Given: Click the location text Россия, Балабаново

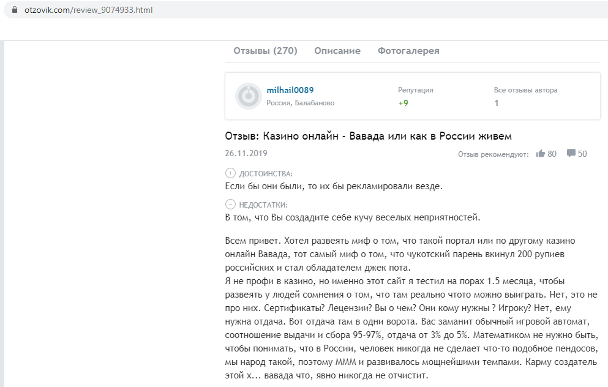Looking at the screenshot, I should (x=300, y=103).
